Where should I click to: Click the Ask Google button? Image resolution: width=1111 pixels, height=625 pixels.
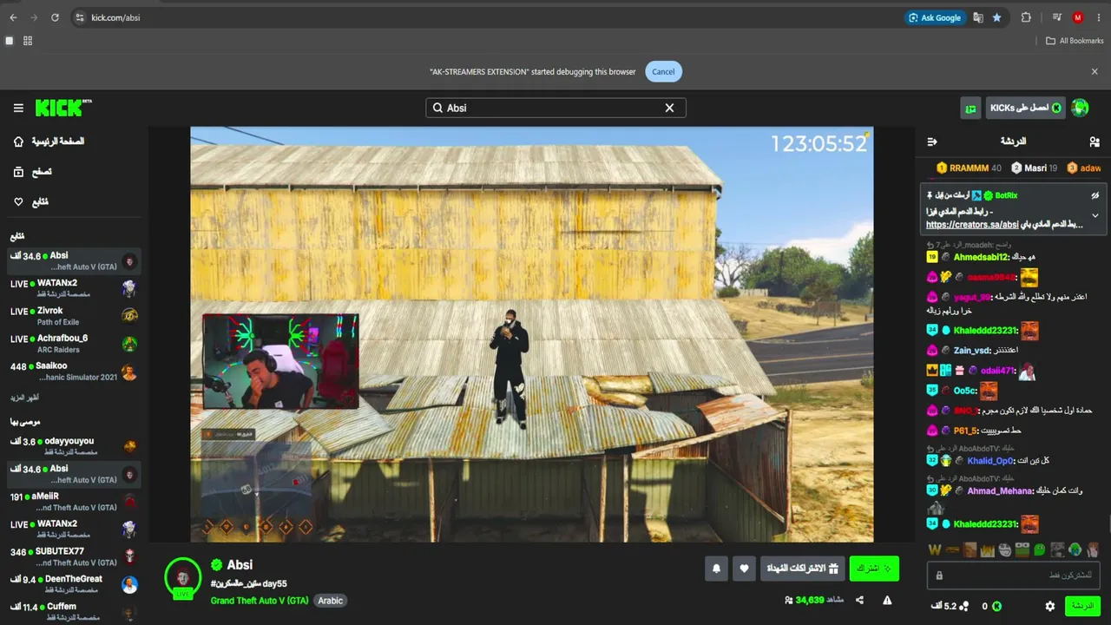pyautogui.click(x=935, y=17)
